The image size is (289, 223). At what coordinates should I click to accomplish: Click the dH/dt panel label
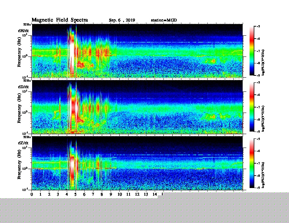(x=23, y=31)
